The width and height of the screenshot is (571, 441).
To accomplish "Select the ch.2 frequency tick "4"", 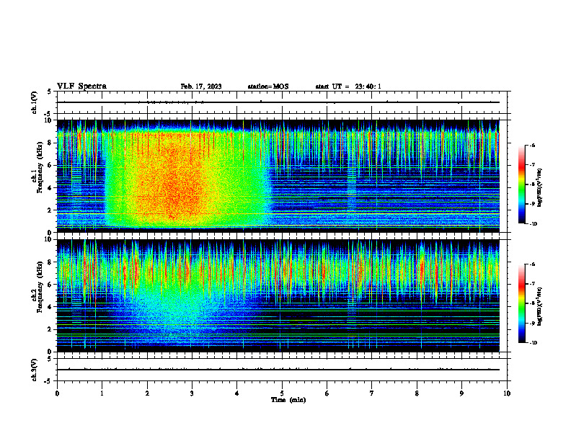I will 50,307.
